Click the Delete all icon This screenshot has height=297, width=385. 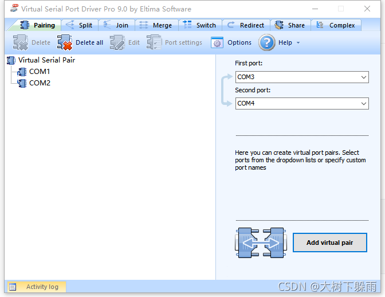click(65, 42)
